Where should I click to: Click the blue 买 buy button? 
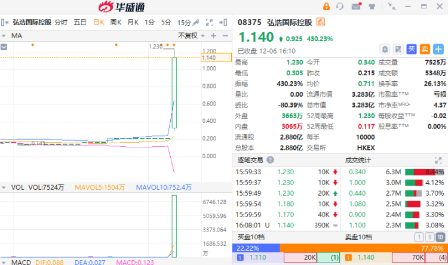[412, 50]
